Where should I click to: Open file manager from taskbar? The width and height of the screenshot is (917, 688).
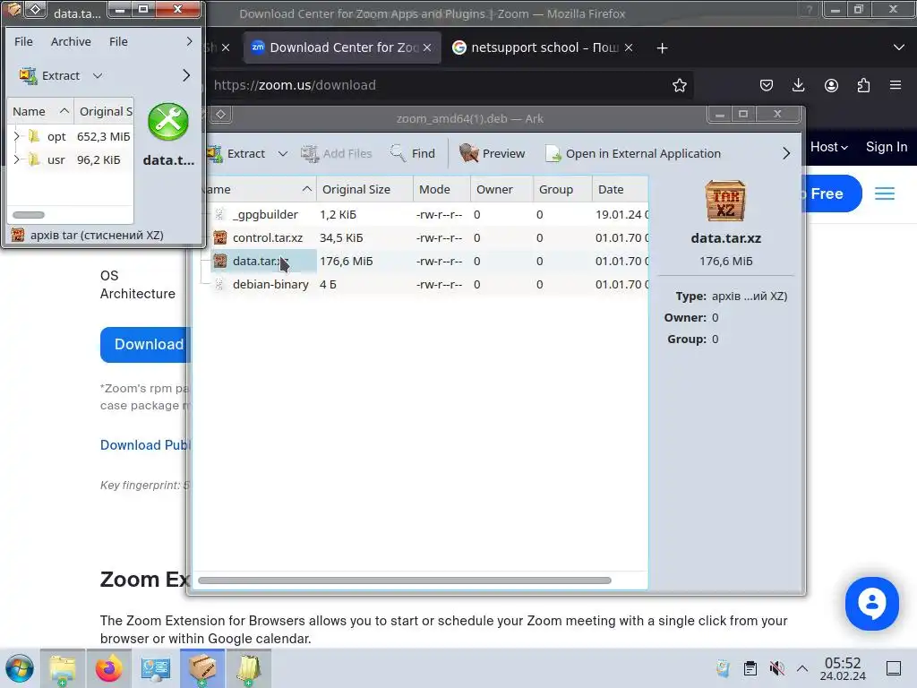[63, 668]
